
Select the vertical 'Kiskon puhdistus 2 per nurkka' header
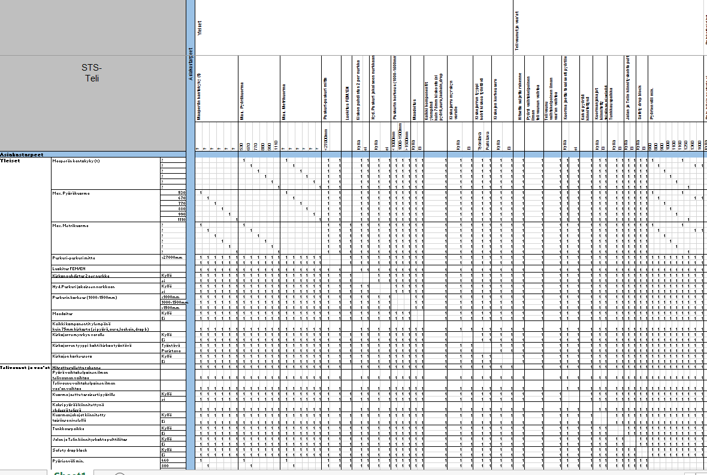pyautogui.click(x=358, y=90)
